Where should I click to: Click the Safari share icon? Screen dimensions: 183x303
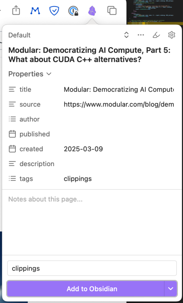click(x=16, y=10)
